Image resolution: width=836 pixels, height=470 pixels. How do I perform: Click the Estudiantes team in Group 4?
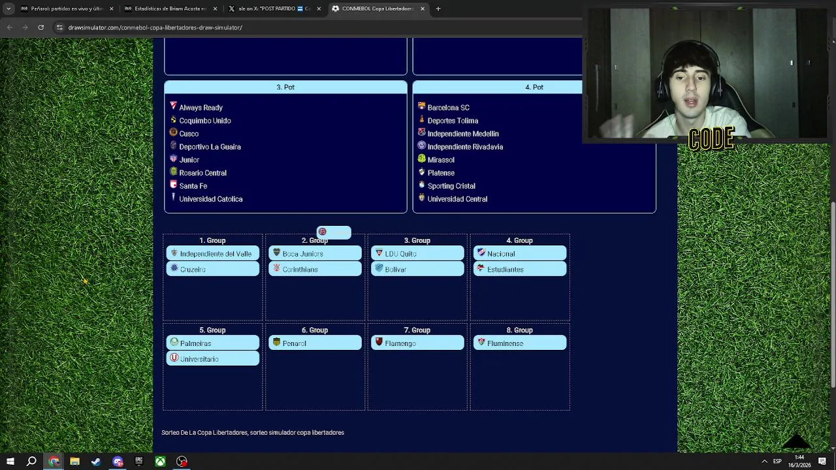[520, 269]
